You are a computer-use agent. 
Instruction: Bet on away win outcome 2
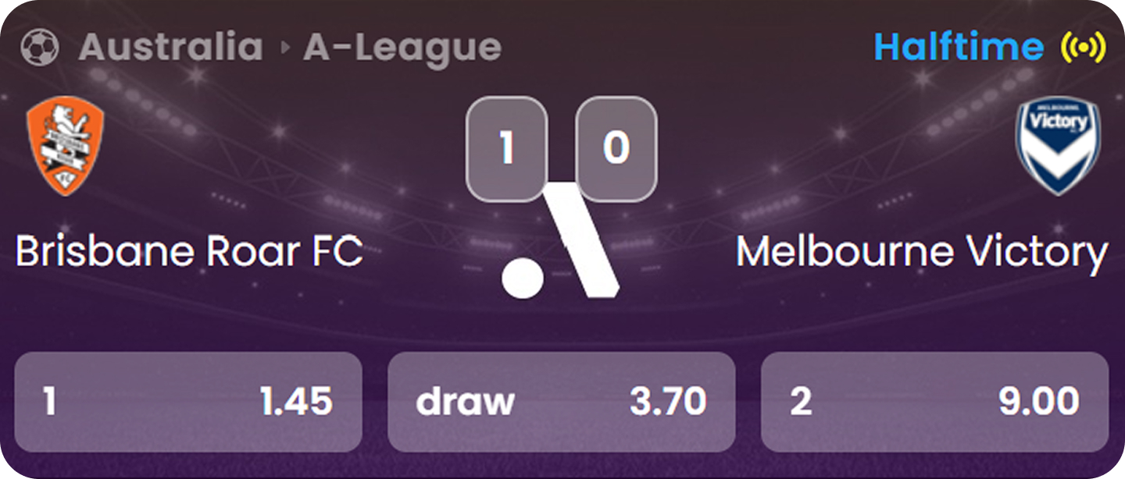click(934, 402)
